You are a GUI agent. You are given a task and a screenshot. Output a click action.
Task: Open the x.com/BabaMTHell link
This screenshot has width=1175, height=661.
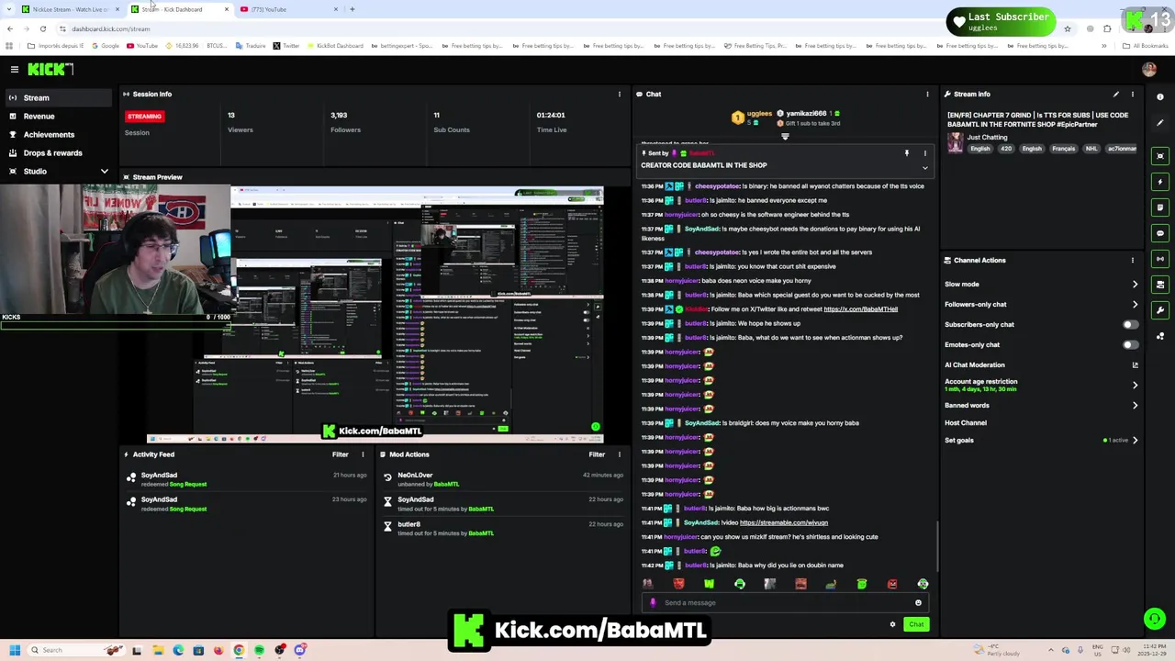860,309
